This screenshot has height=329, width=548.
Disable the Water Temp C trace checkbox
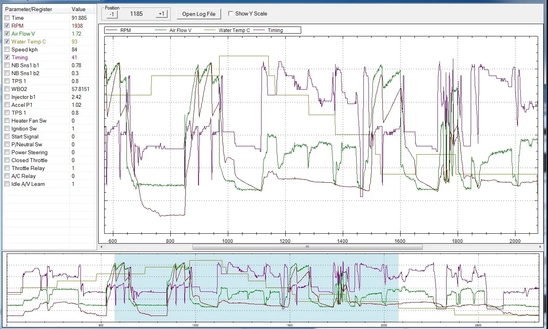(x=7, y=42)
